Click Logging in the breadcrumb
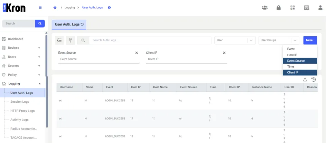 [69, 8]
